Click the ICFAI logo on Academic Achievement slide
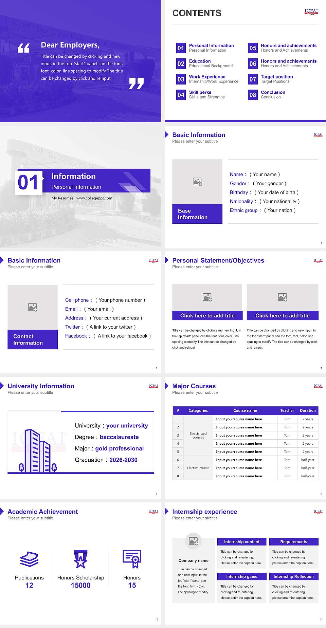Image resolution: width=326 pixels, height=628 pixels. [153, 512]
